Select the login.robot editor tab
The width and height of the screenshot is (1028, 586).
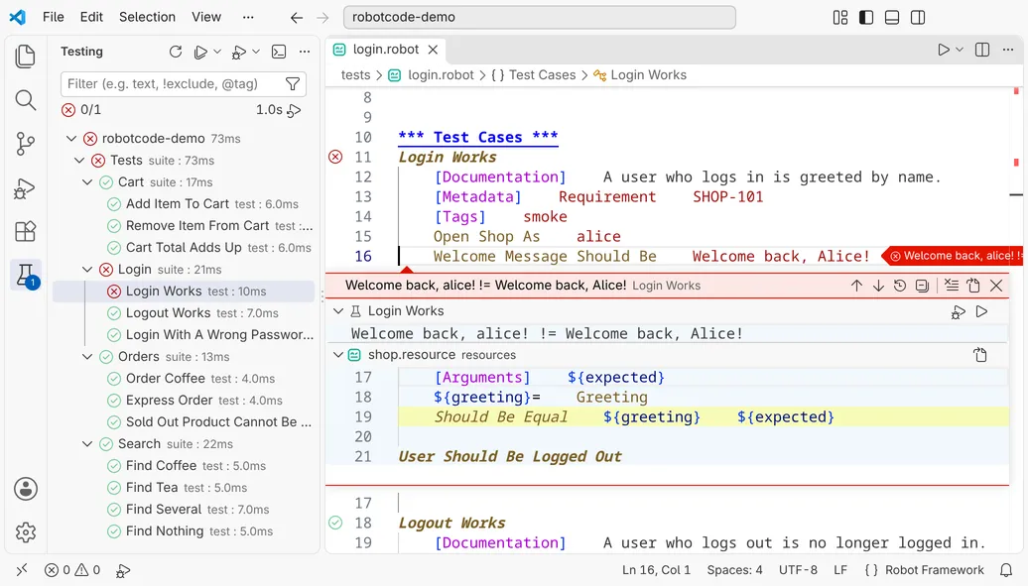(x=386, y=50)
